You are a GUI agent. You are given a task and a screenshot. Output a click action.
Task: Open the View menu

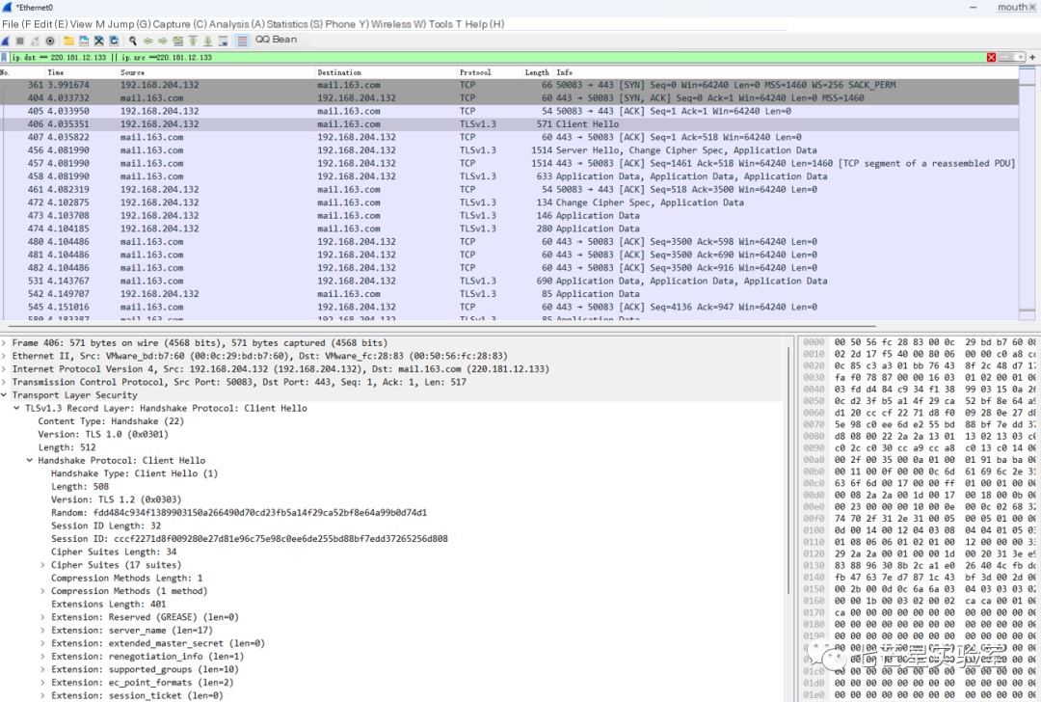(x=87, y=24)
